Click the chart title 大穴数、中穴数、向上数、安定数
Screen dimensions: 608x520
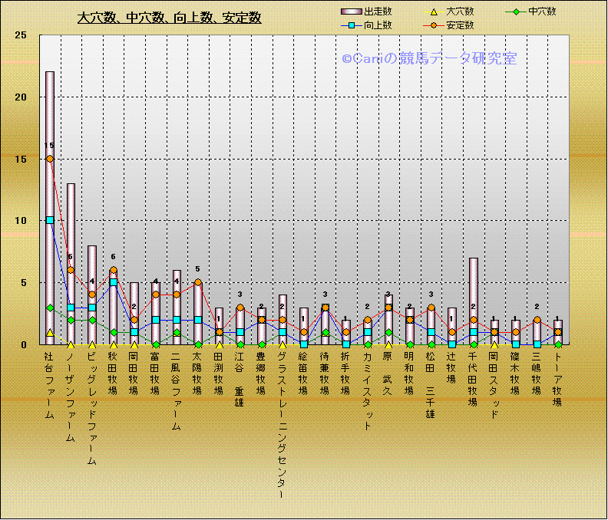tap(170, 18)
